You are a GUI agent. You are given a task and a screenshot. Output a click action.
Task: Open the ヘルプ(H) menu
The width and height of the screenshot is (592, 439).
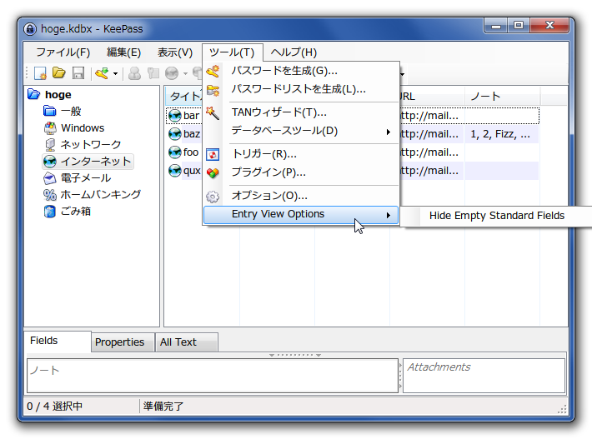coord(293,52)
